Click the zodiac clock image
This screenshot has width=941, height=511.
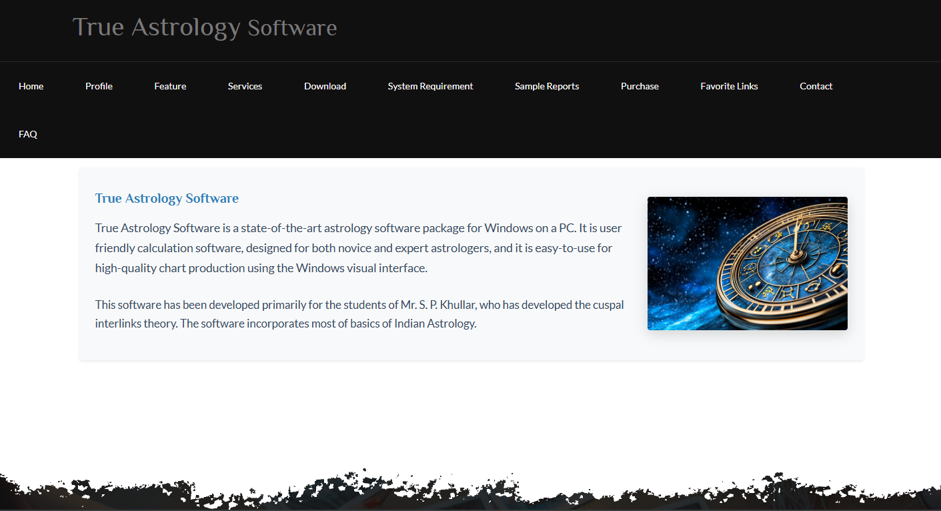click(747, 263)
